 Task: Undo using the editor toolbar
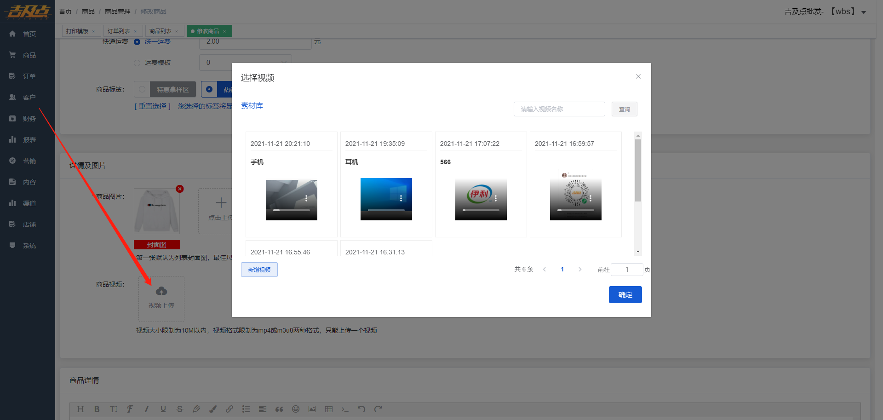[x=361, y=409]
